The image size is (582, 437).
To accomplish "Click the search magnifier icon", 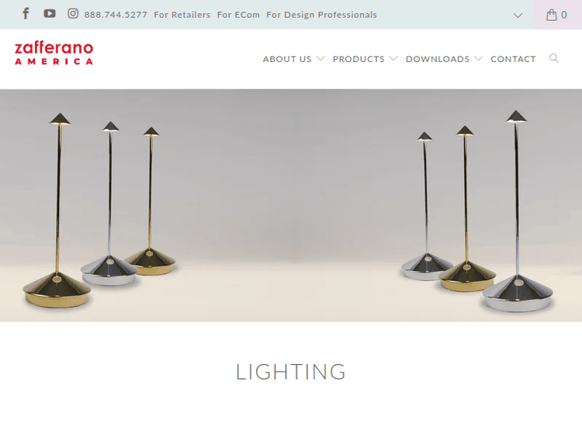I will click(554, 58).
